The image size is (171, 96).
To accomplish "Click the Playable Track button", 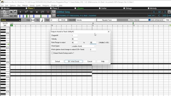I will pyautogui.click(x=107, y=20).
